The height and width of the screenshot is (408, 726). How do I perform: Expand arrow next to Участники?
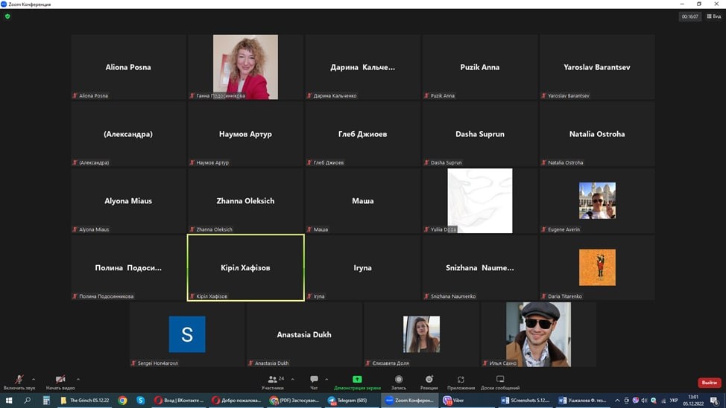[292, 379]
